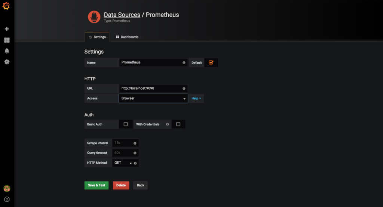Click the 'Basic Auth' label
The width and height of the screenshot is (383, 207).
(95, 124)
